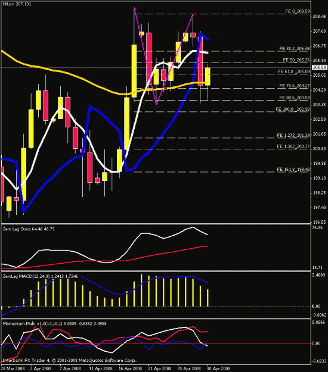Image resolution: width=328 pixels, height=372 pixels.
Task: Click the Momentum-Multi v1.0 indicator label
Action: pyautogui.click(x=54, y=323)
